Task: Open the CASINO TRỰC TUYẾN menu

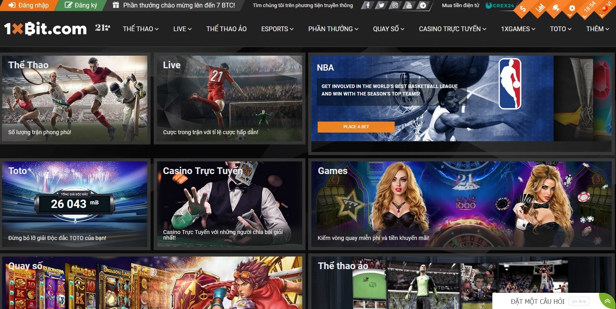Action: (452, 29)
